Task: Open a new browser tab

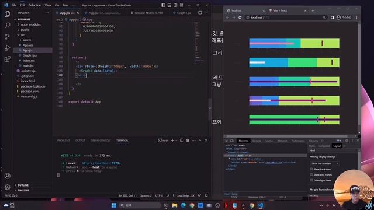Action: 313,10
